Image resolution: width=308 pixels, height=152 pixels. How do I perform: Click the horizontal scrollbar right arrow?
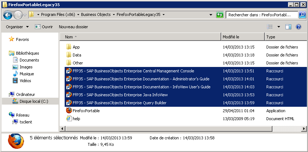304,129
